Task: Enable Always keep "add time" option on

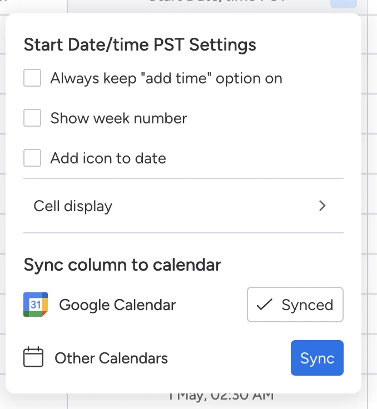Action: click(32, 78)
